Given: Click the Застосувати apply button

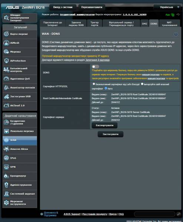Looking at the screenshot, I should pyautogui.click(x=110, y=134).
